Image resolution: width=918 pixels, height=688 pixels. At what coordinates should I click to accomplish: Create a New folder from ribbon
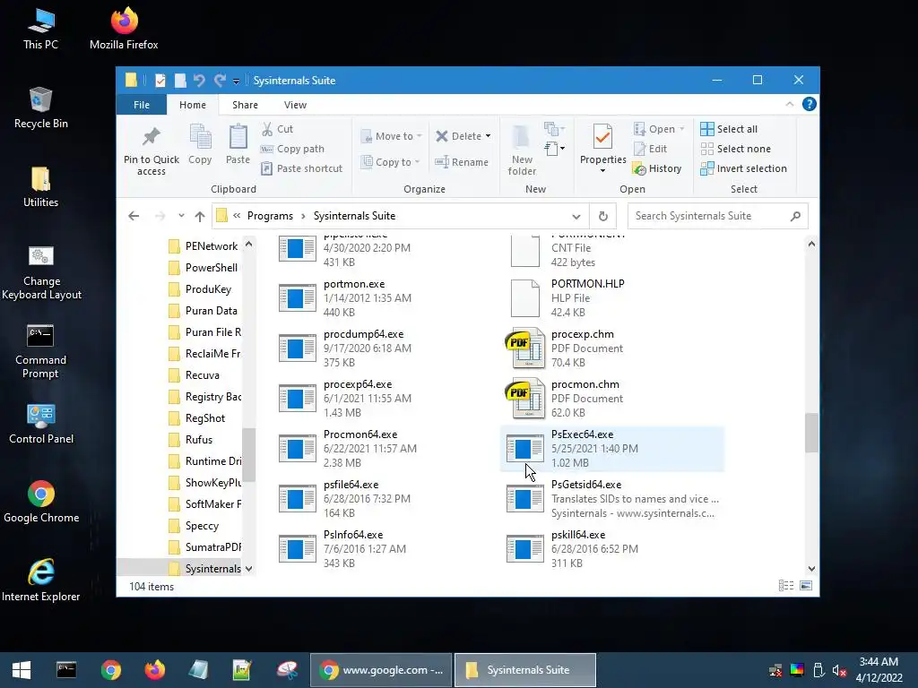click(x=522, y=150)
